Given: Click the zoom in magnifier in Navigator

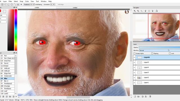Looking at the screenshot, I should [x=135, y=11].
